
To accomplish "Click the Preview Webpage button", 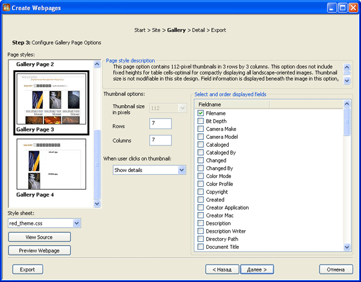I will (x=39, y=250).
